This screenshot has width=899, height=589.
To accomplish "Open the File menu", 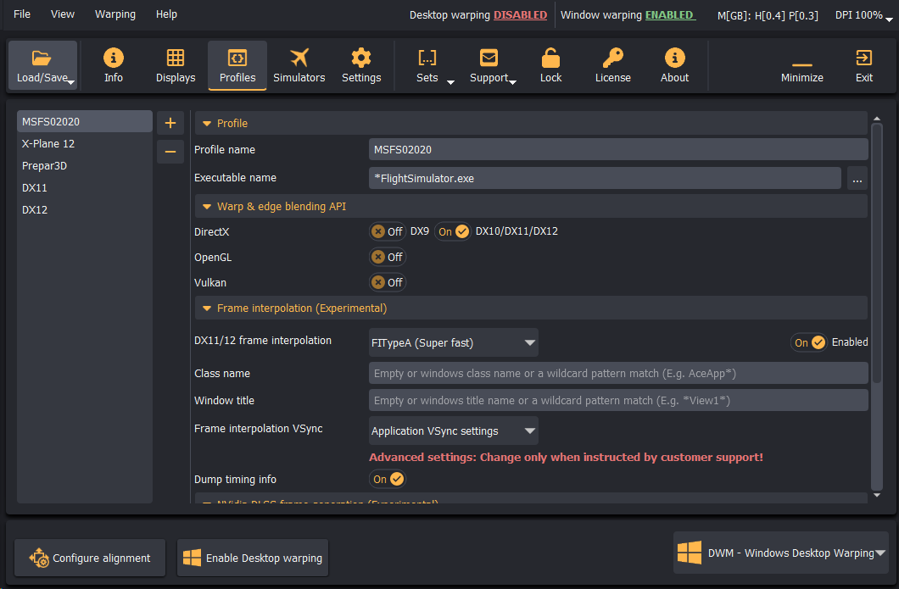I will [x=22, y=14].
